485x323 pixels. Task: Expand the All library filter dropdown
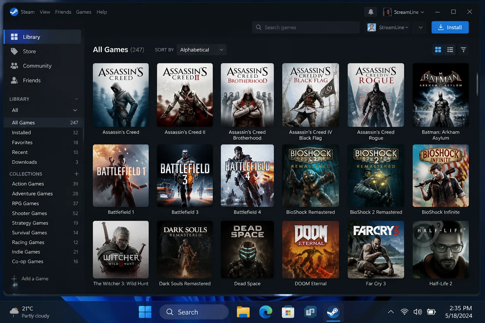[x=44, y=110]
